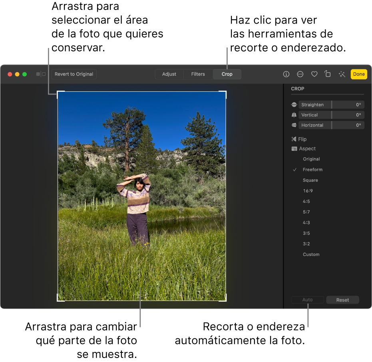
Task: Choose the Original aspect ratio
Action: tap(311, 159)
